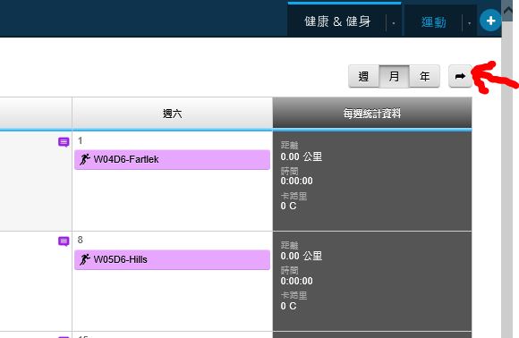Switch calendar to 月 month view
519x338 pixels.
394,76
